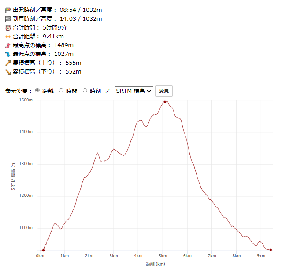Click the total distance double-arrow icon
Screen dimensions: 293x273
pyautogui.click(x=7, y=36)
